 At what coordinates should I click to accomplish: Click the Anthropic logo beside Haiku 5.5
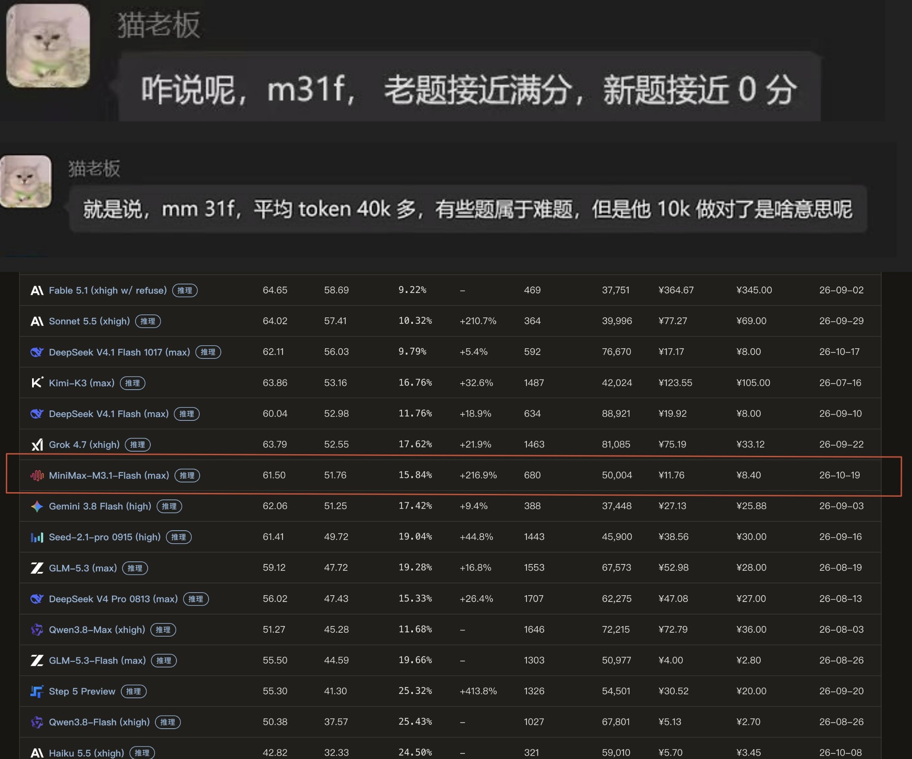(x=37, y=753)
